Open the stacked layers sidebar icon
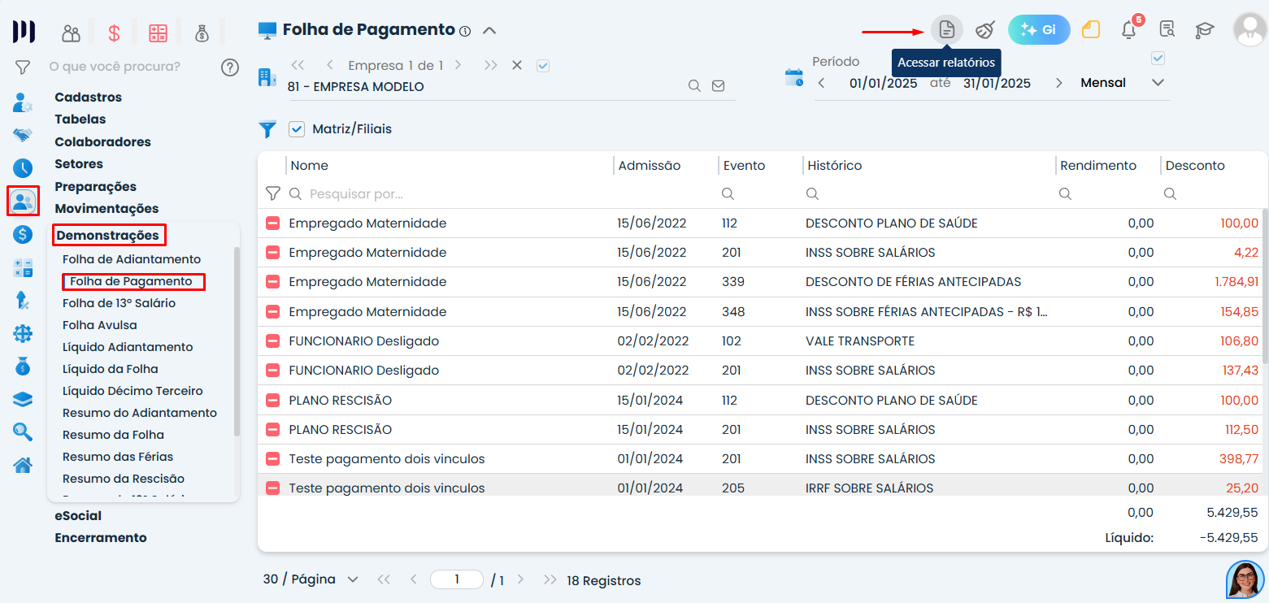1269x603 pixels. (x=23, y=399)
